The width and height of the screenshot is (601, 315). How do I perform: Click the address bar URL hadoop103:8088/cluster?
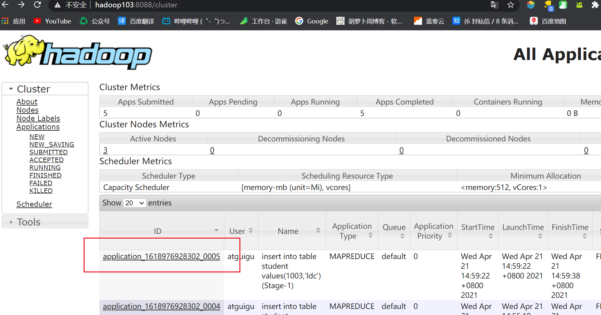click(x=136, y=5)
